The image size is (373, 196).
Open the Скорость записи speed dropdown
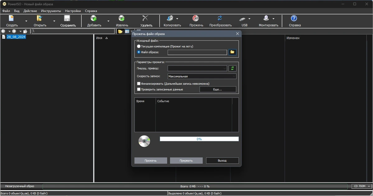202,76
